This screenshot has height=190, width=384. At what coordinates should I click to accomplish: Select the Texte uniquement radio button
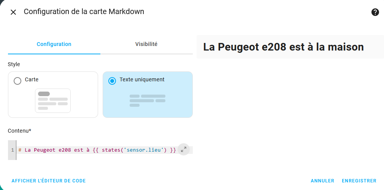pos(112,81)
